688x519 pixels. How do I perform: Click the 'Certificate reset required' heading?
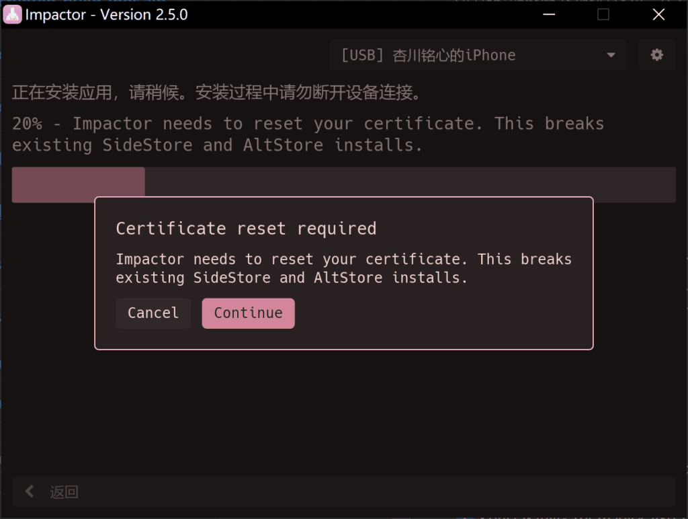click(246, 229)
